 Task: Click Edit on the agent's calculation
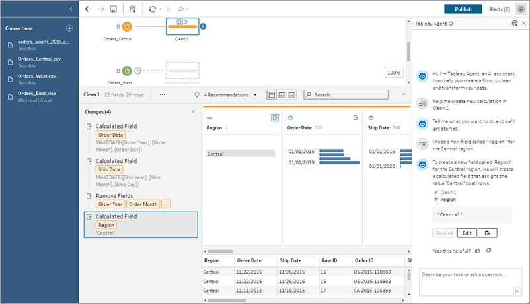click(467, 233)
